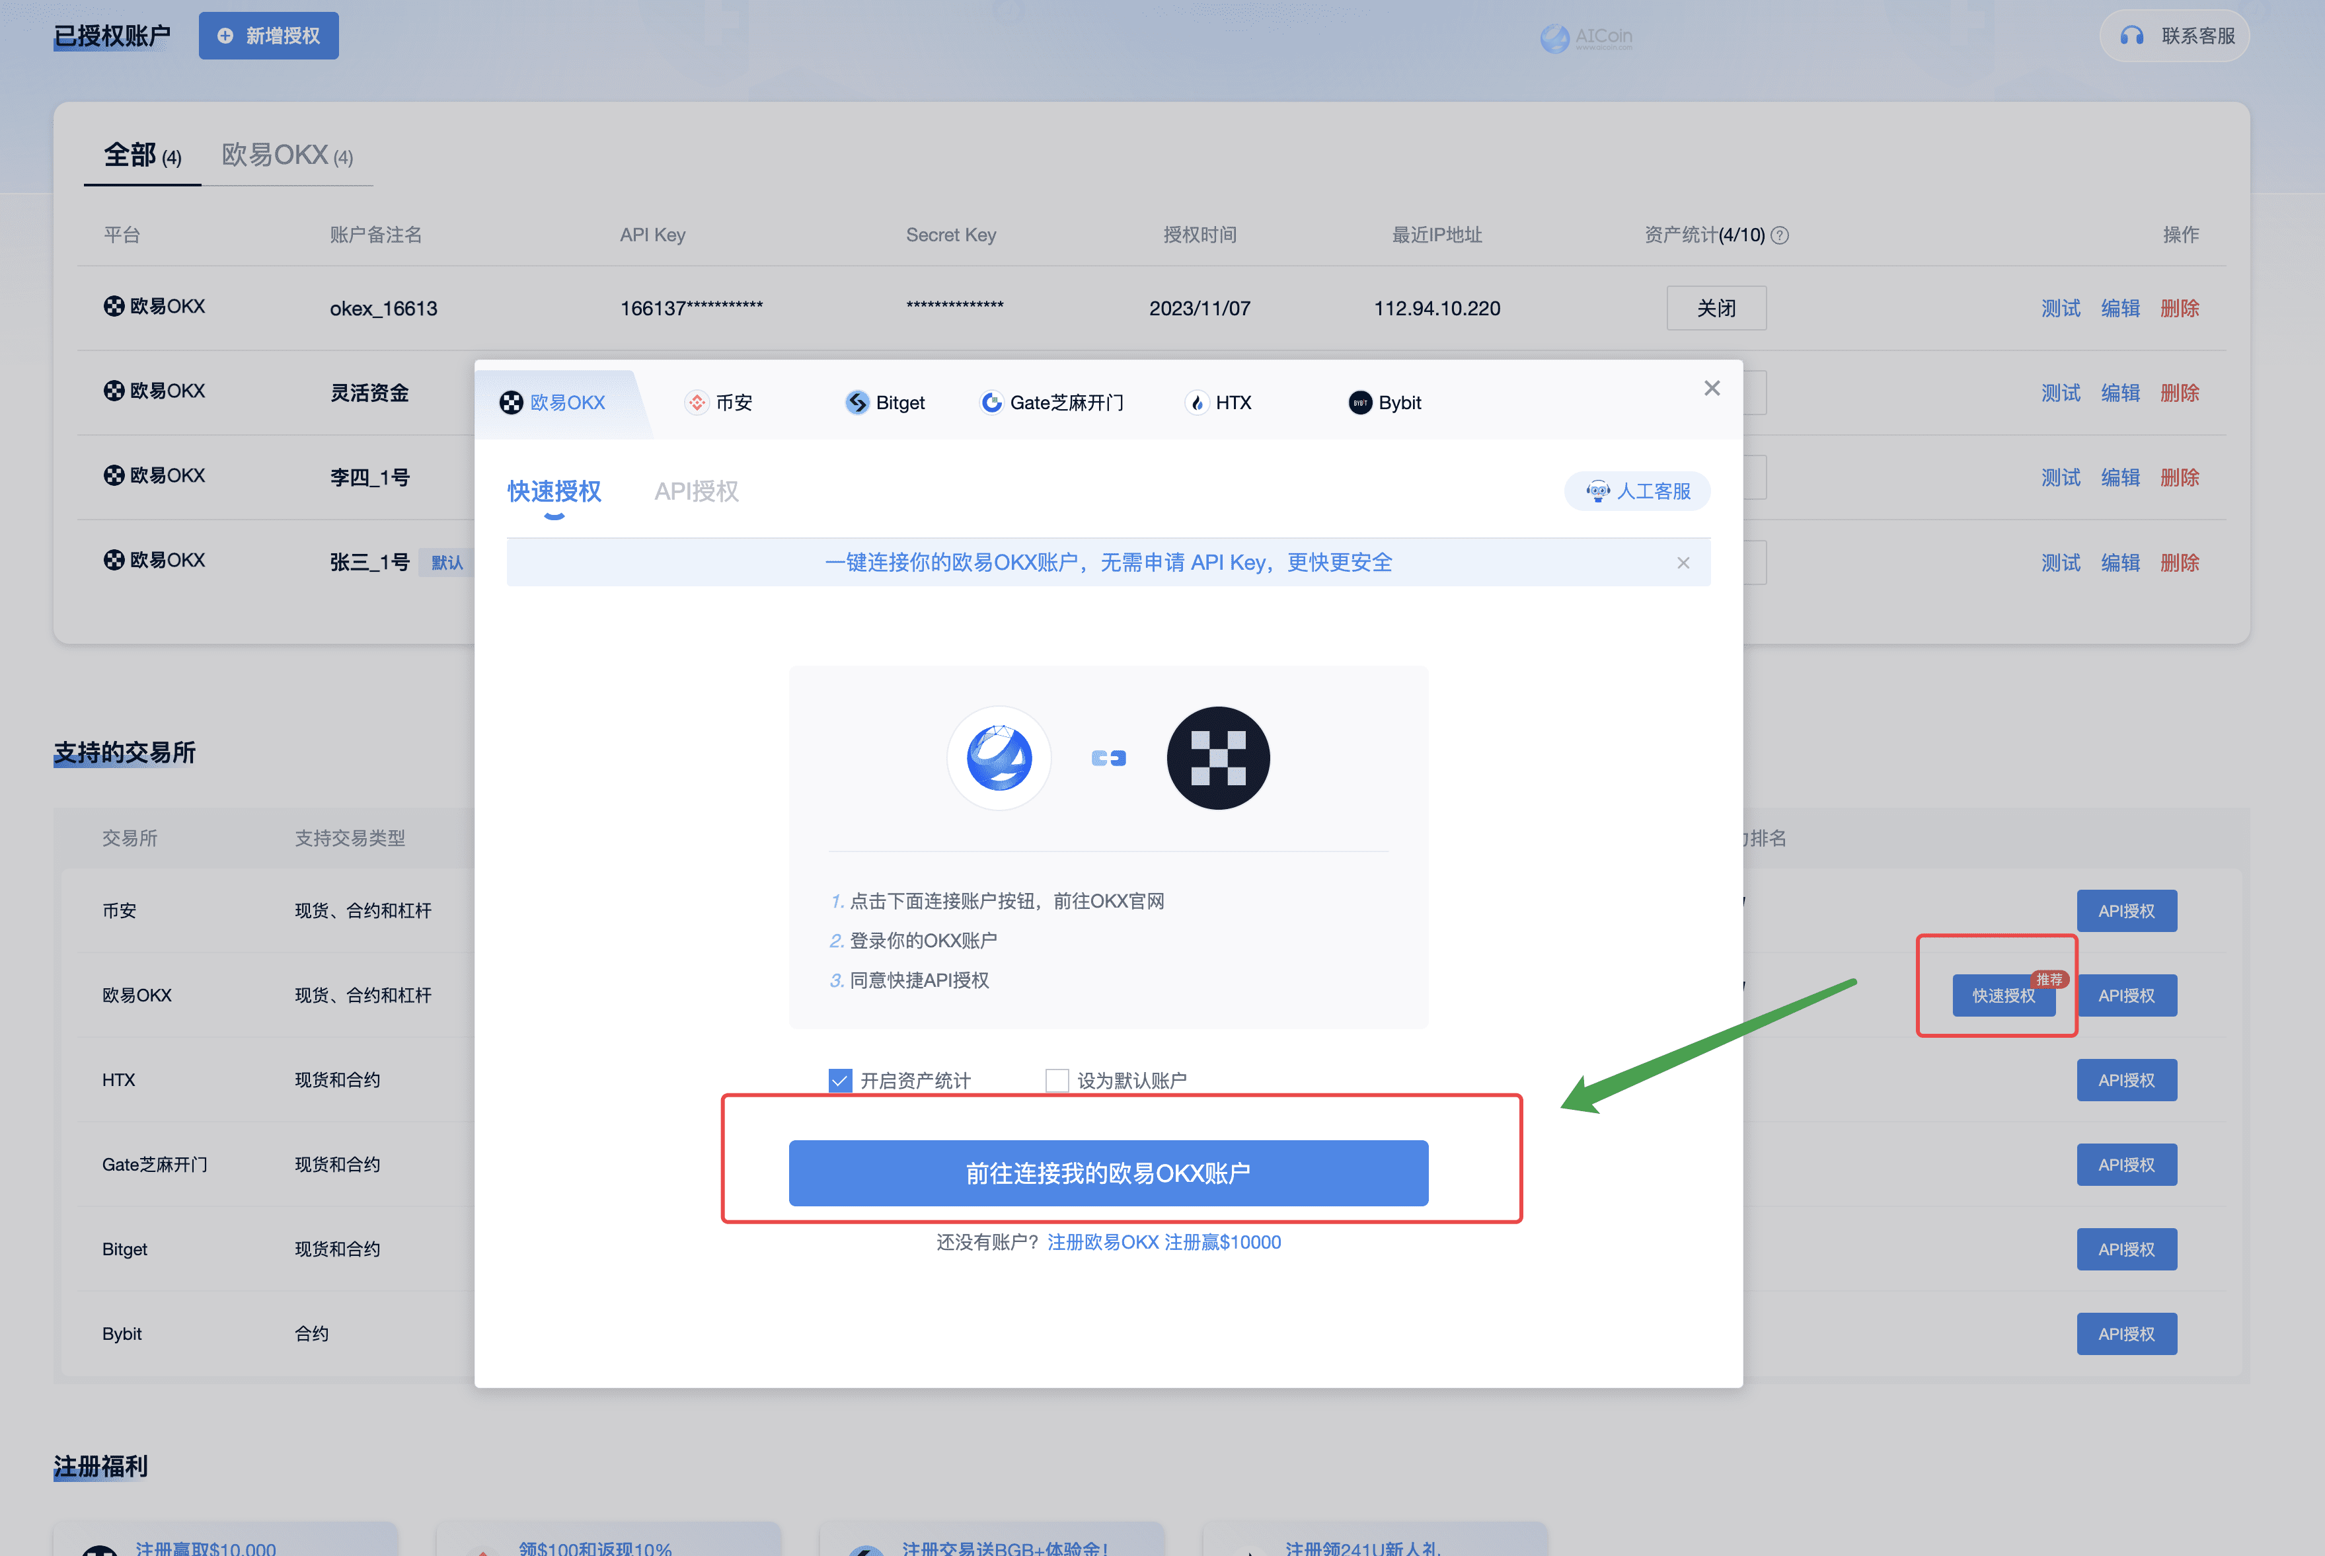The width and height of the screenshot is (2325, 1556).
Task: Click 快速授权 button for 欧易OKX row
Action: 2004,995
